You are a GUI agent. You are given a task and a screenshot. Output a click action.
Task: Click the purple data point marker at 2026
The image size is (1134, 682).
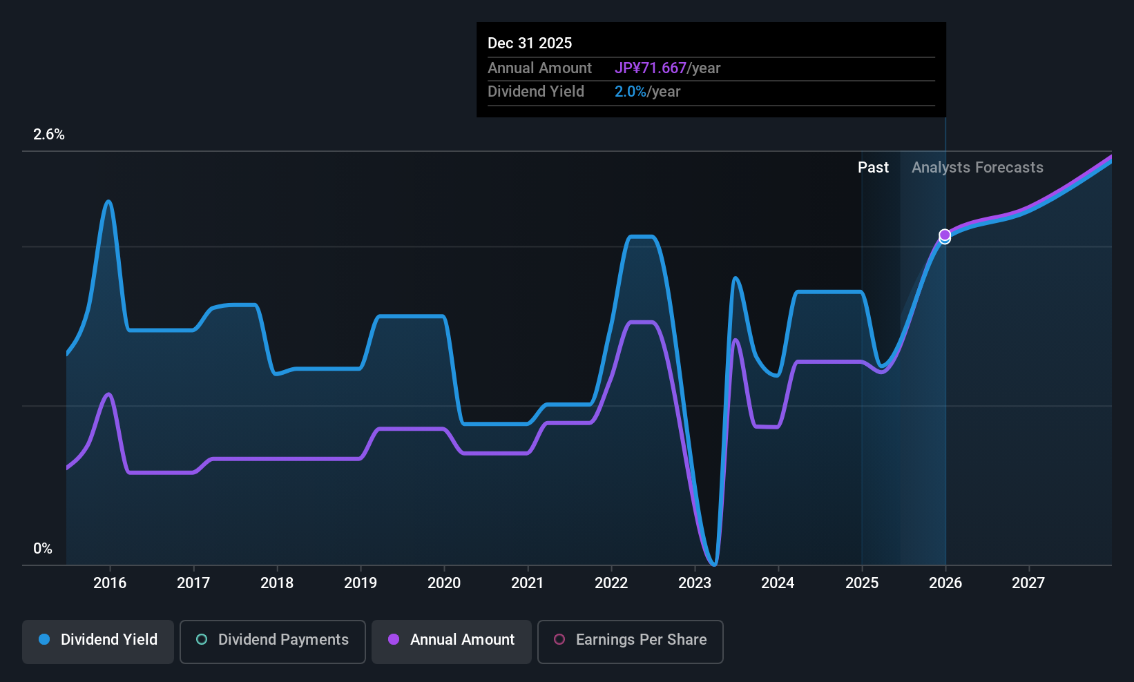[x=945, y=235]
